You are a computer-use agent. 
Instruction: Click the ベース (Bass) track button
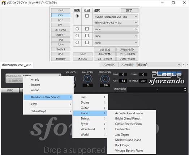tap(60, 11)
